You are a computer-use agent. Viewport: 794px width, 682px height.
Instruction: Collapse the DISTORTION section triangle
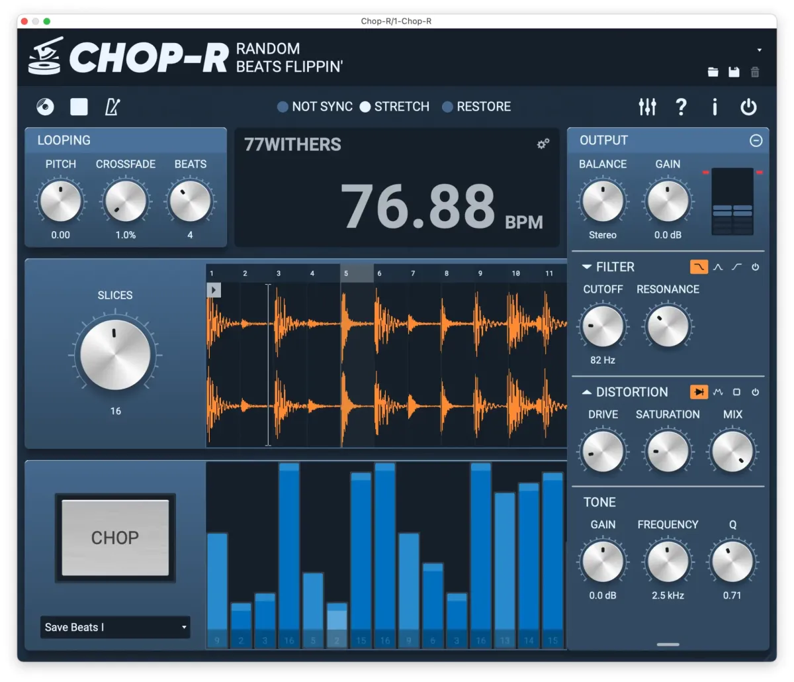(x=586, y=392)
